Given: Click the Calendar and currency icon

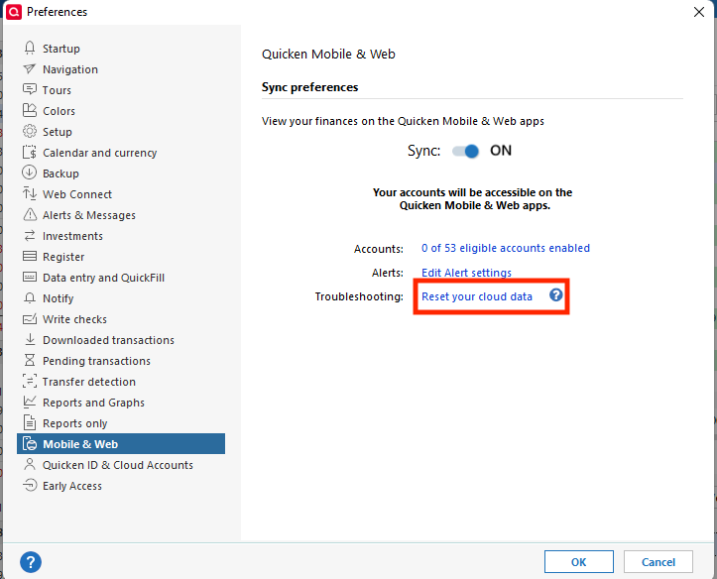Looking at the screenshot, I should [30, 152].
